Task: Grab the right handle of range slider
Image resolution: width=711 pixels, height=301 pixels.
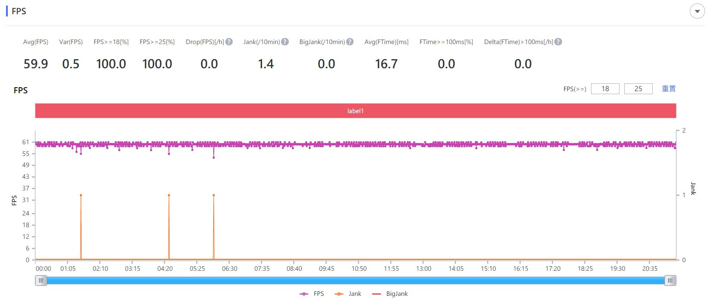Action: (x=670, y=281)
